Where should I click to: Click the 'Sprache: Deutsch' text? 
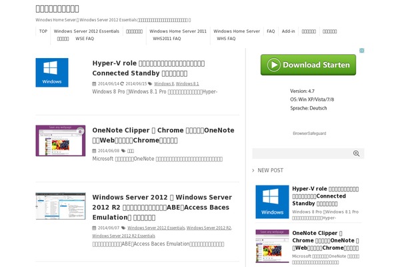tap(308, 108)
